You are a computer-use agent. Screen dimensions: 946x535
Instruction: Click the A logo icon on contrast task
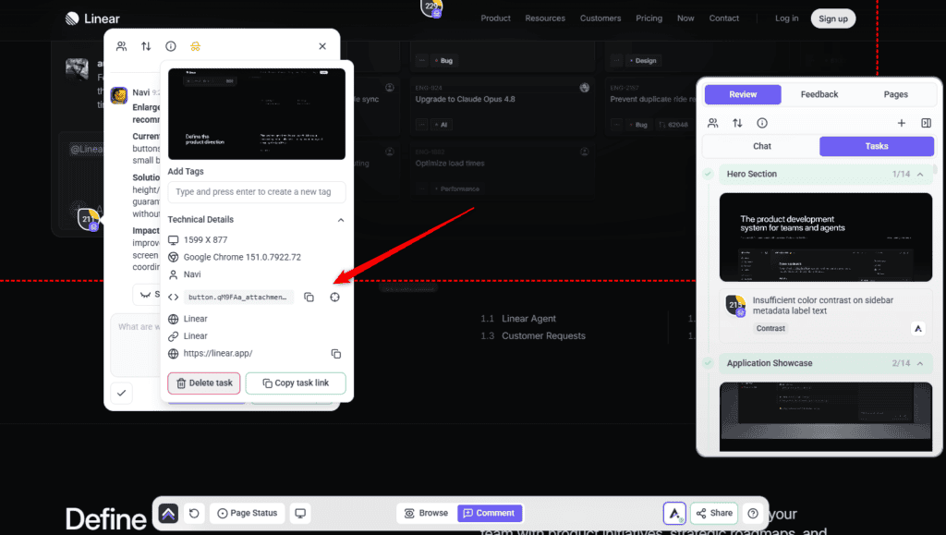[917, 329]
